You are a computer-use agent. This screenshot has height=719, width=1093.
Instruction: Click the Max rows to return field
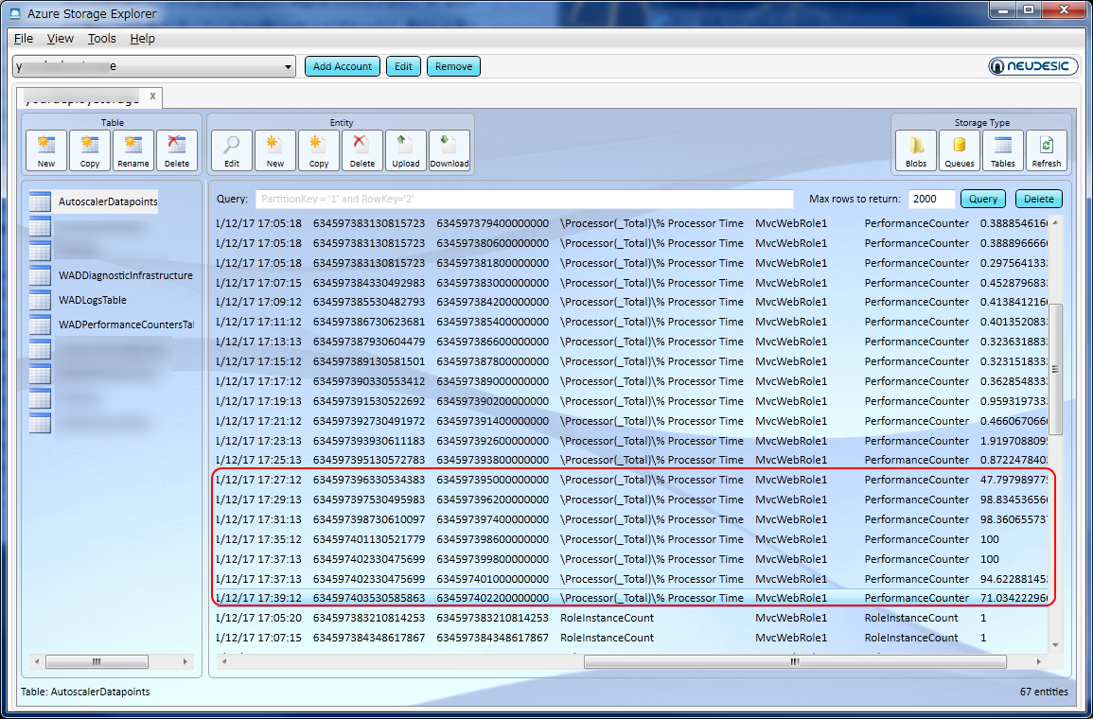[931, 200]
